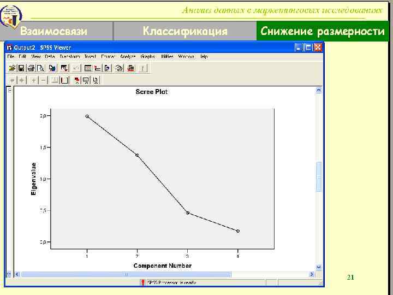This screenshot has height=295, width=393.
Task: Click the data point for component 3
Action: 187,213
